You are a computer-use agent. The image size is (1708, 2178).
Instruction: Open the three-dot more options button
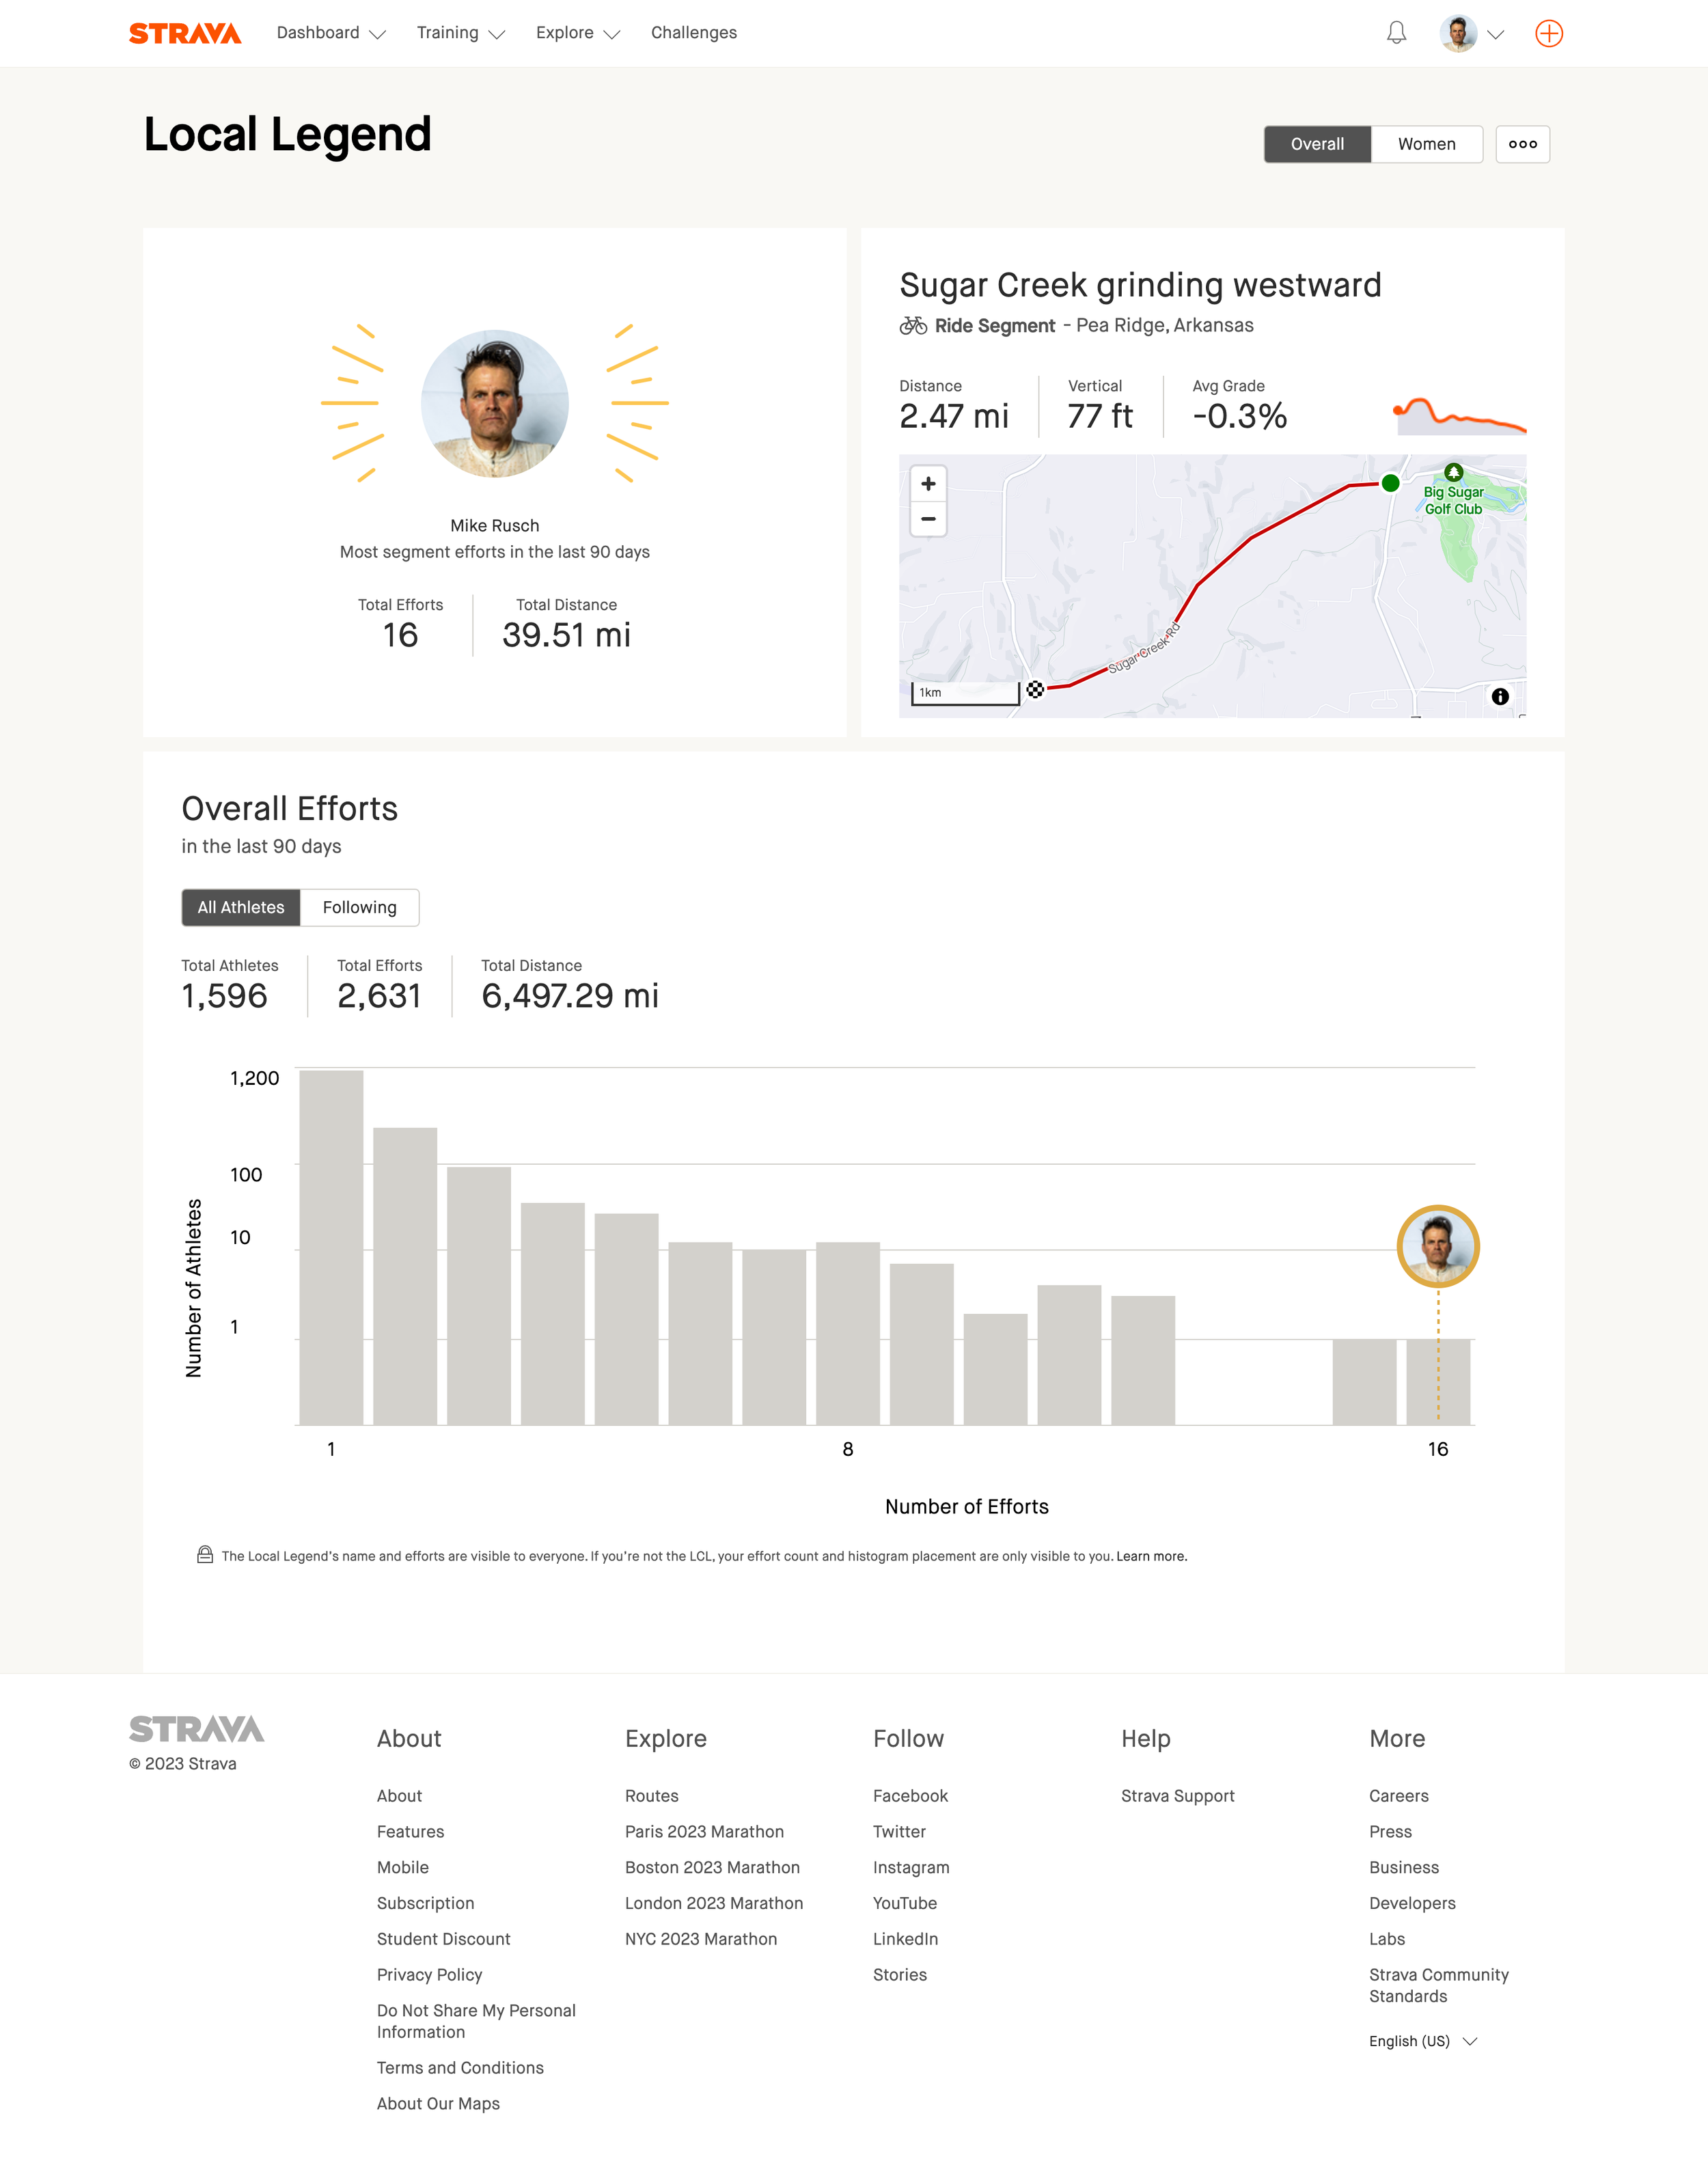coord(1522,144)
